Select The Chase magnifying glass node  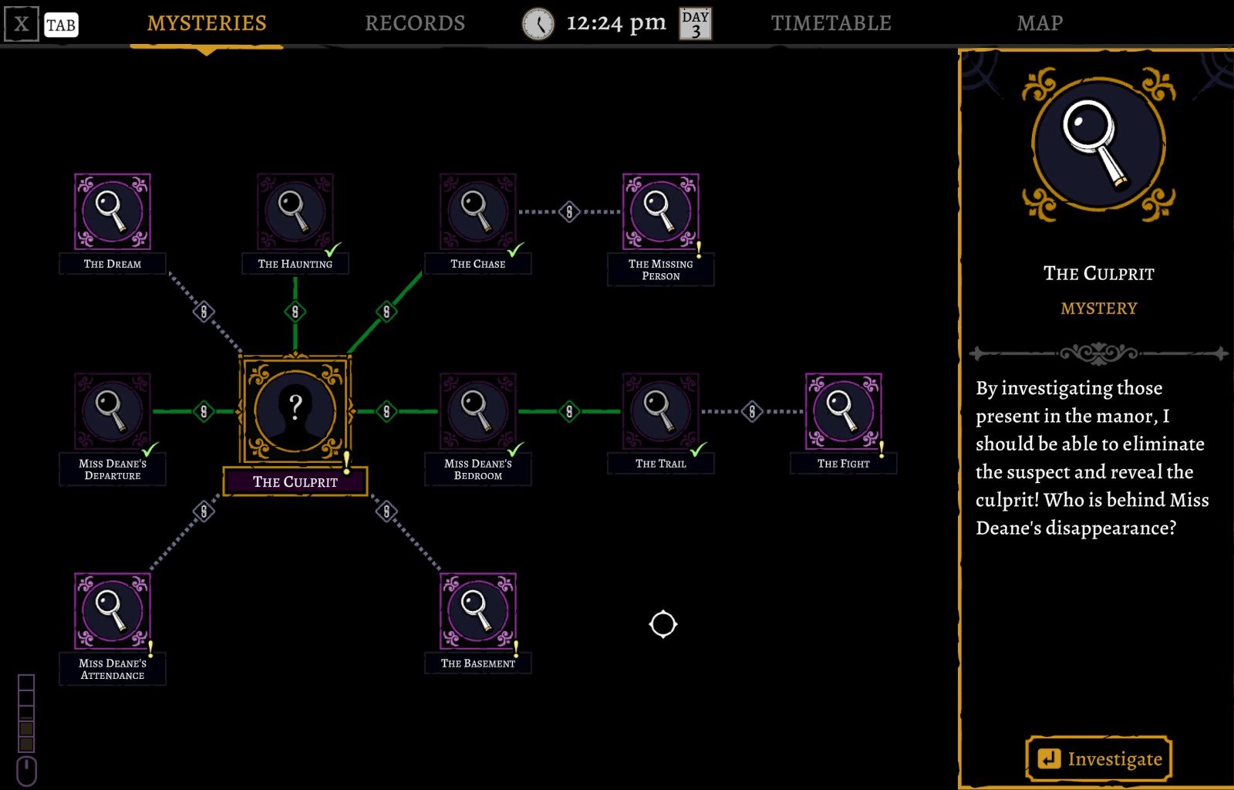(x=477, y=211)
